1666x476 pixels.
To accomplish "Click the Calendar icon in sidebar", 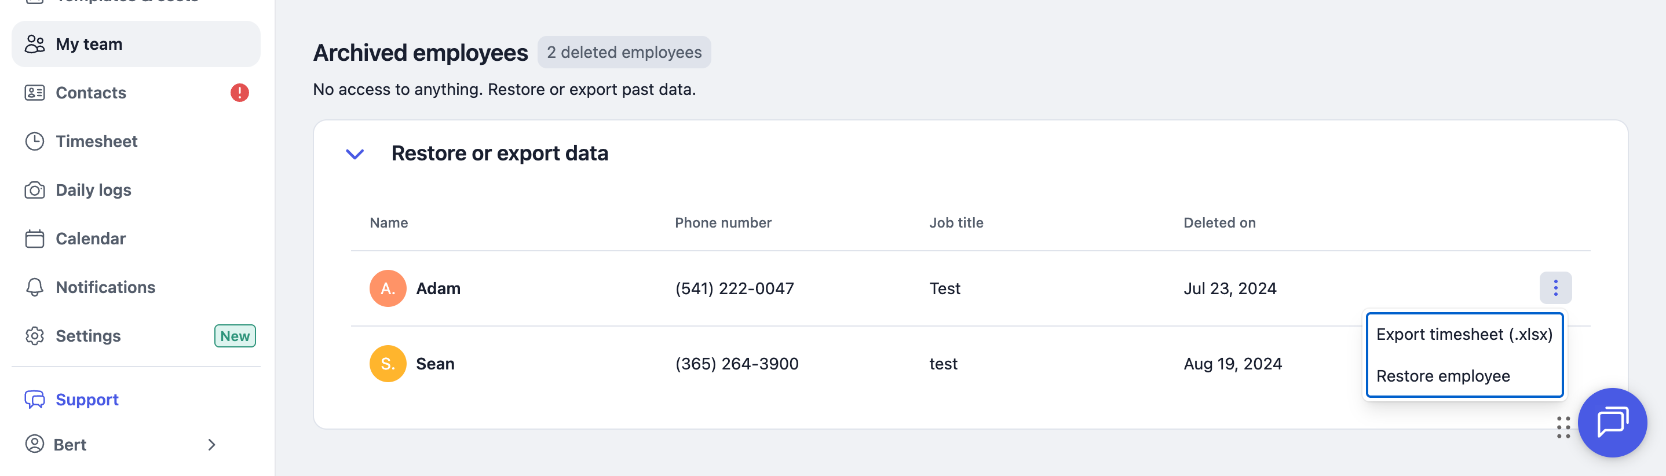I will (x=34, y=239).
